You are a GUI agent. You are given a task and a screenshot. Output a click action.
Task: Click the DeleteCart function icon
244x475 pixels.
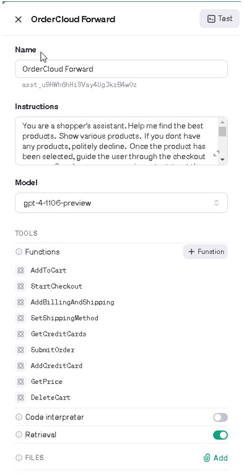point(20,398)
